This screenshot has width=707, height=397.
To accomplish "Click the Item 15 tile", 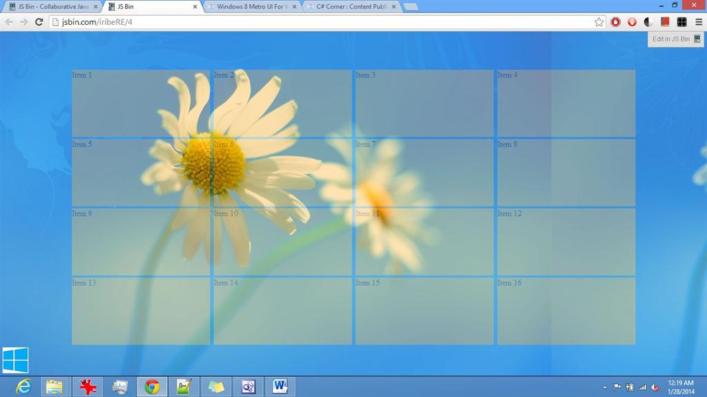I will point(425,311).
